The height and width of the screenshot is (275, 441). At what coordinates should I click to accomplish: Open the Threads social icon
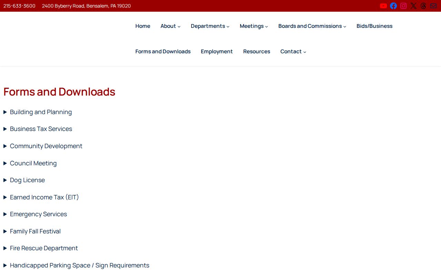[423, 6]
